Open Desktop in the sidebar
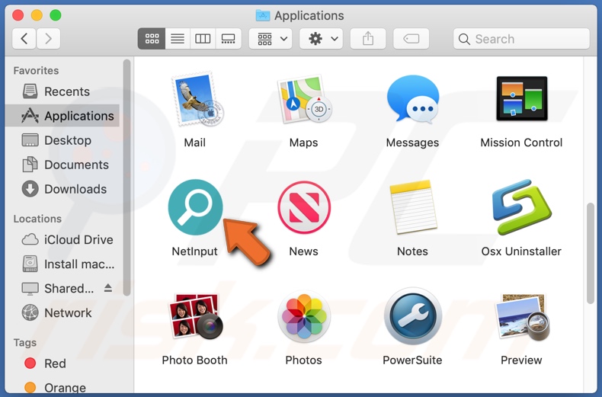Image resolution: width=602 pixels, height=397 pixels. 63,140
